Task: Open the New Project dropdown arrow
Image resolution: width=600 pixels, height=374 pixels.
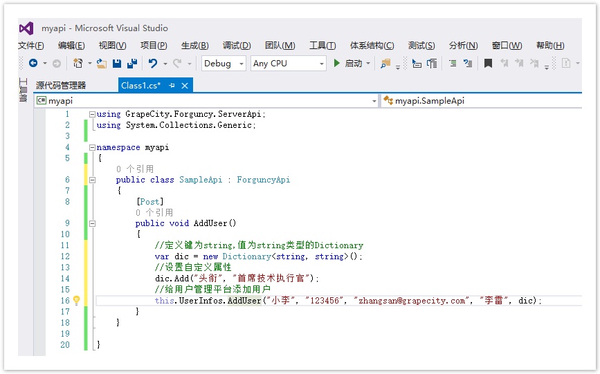Action: coord(89,64)
